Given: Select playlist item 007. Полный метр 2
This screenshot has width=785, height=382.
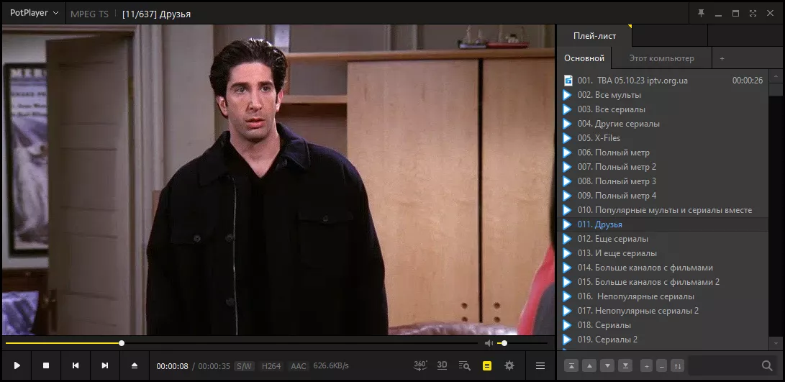Looking at the screenshot, I should click(x=663, y=167).
